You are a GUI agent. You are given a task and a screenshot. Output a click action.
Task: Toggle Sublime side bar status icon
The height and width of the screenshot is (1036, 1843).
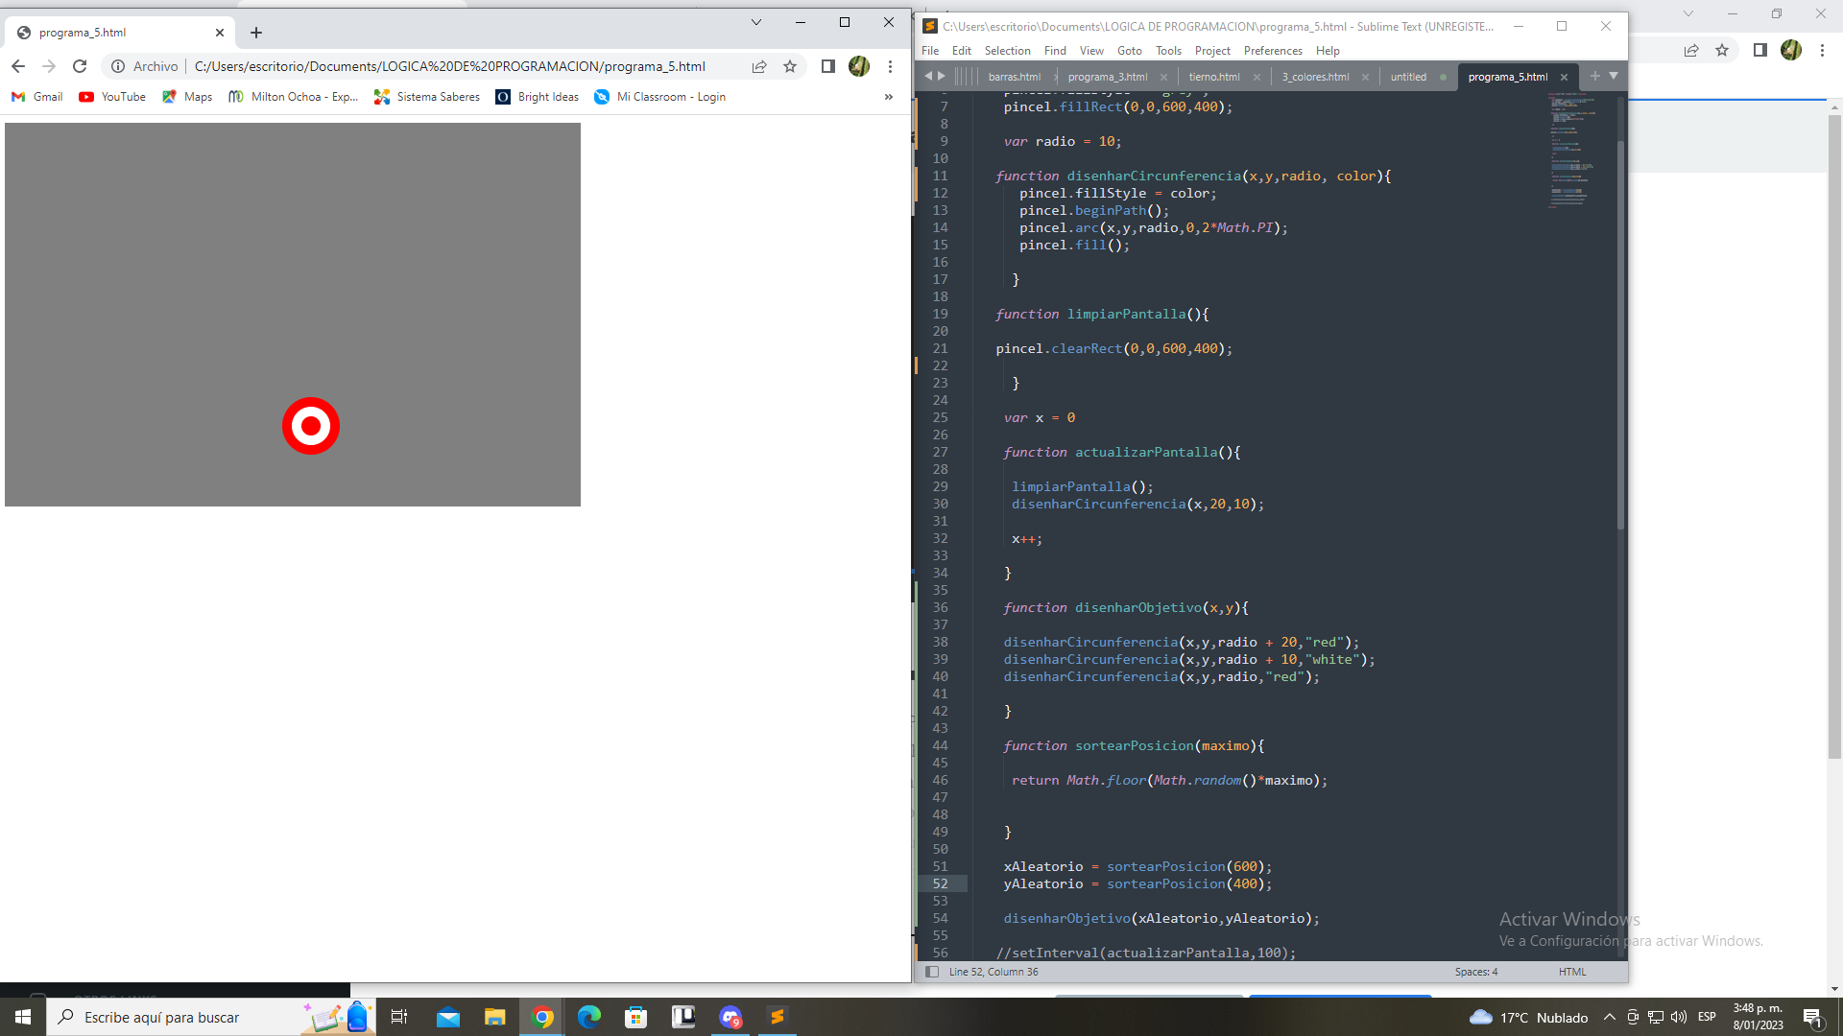(x=931, y=972)
